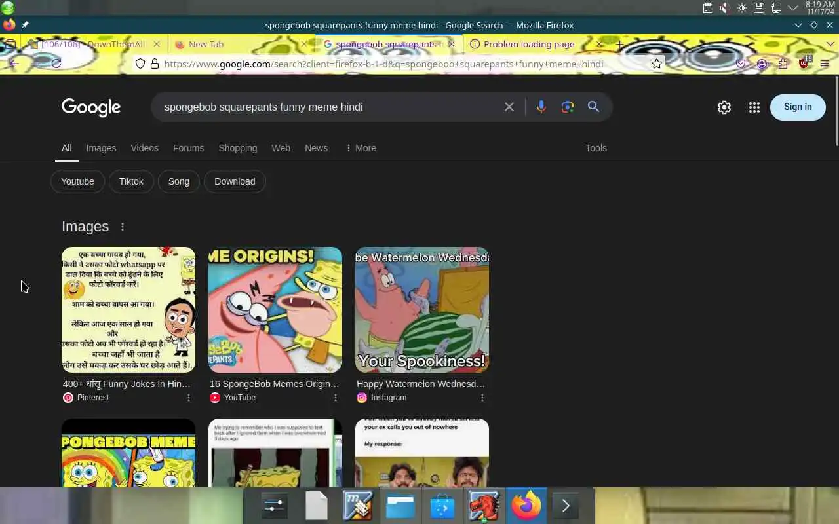Image resolution: width=839 pixels, height=524 pixels.
Task: Launch the blue file manager from dock
Action: click(x=400, y=506)
